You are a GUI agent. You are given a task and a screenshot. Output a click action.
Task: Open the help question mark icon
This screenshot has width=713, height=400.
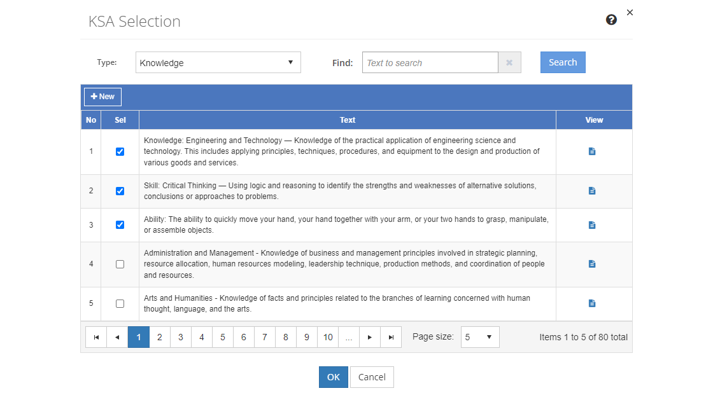click(x=611, y=20)
